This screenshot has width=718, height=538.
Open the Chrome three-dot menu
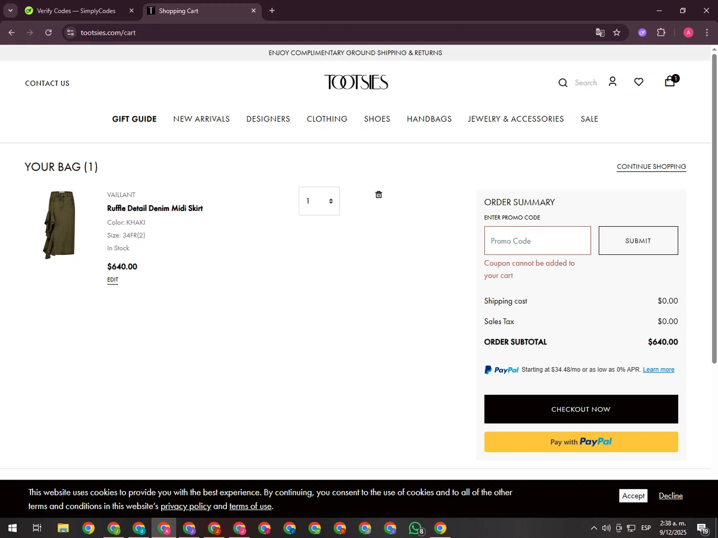click(x=707, y=33)
